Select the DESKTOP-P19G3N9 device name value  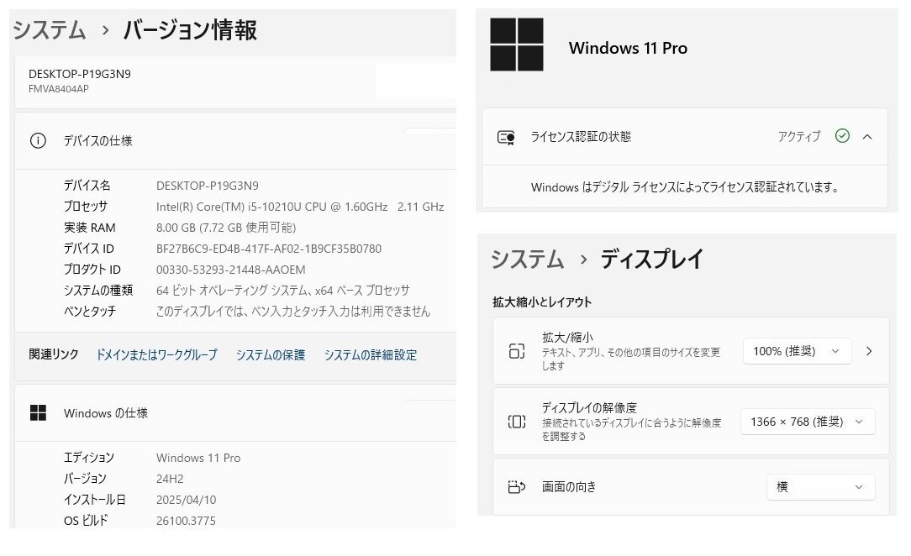pos(208,186)
